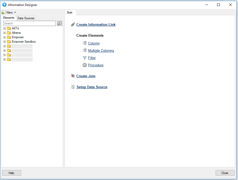The image size is (238, 180).
Task: Minimize the Information Designer window
Action: tap(206, 5)
